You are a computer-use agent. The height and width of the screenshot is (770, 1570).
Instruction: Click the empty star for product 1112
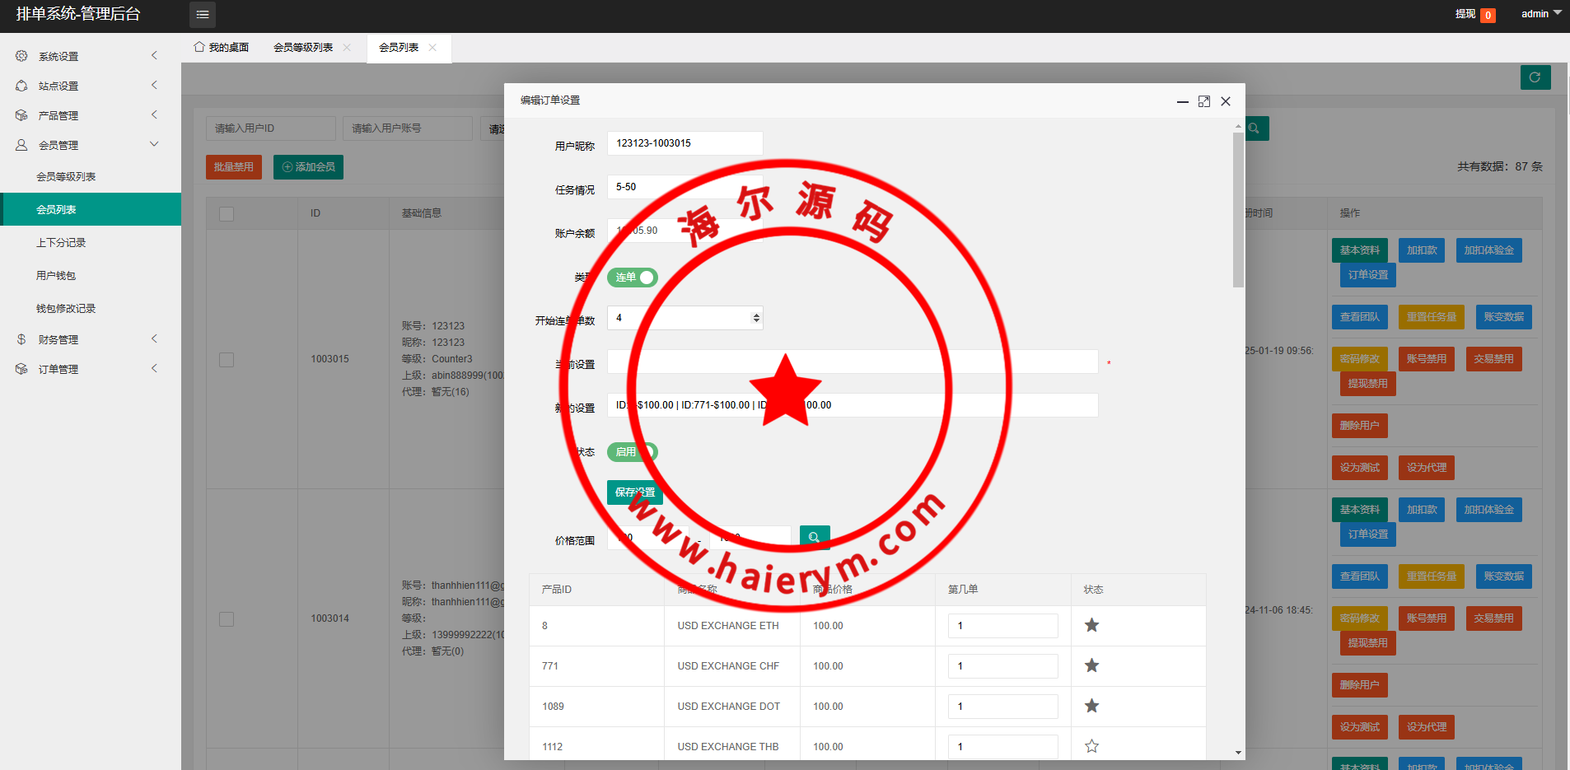pos(1091,746)
